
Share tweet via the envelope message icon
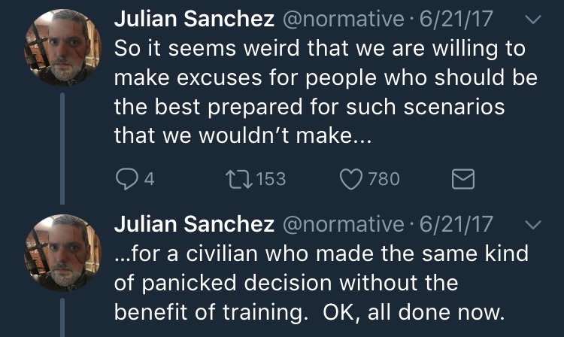461,179
